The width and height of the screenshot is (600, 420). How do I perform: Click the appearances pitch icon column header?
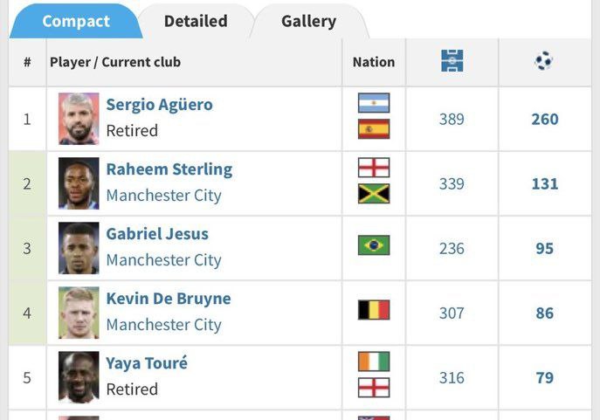pos(452,61)
